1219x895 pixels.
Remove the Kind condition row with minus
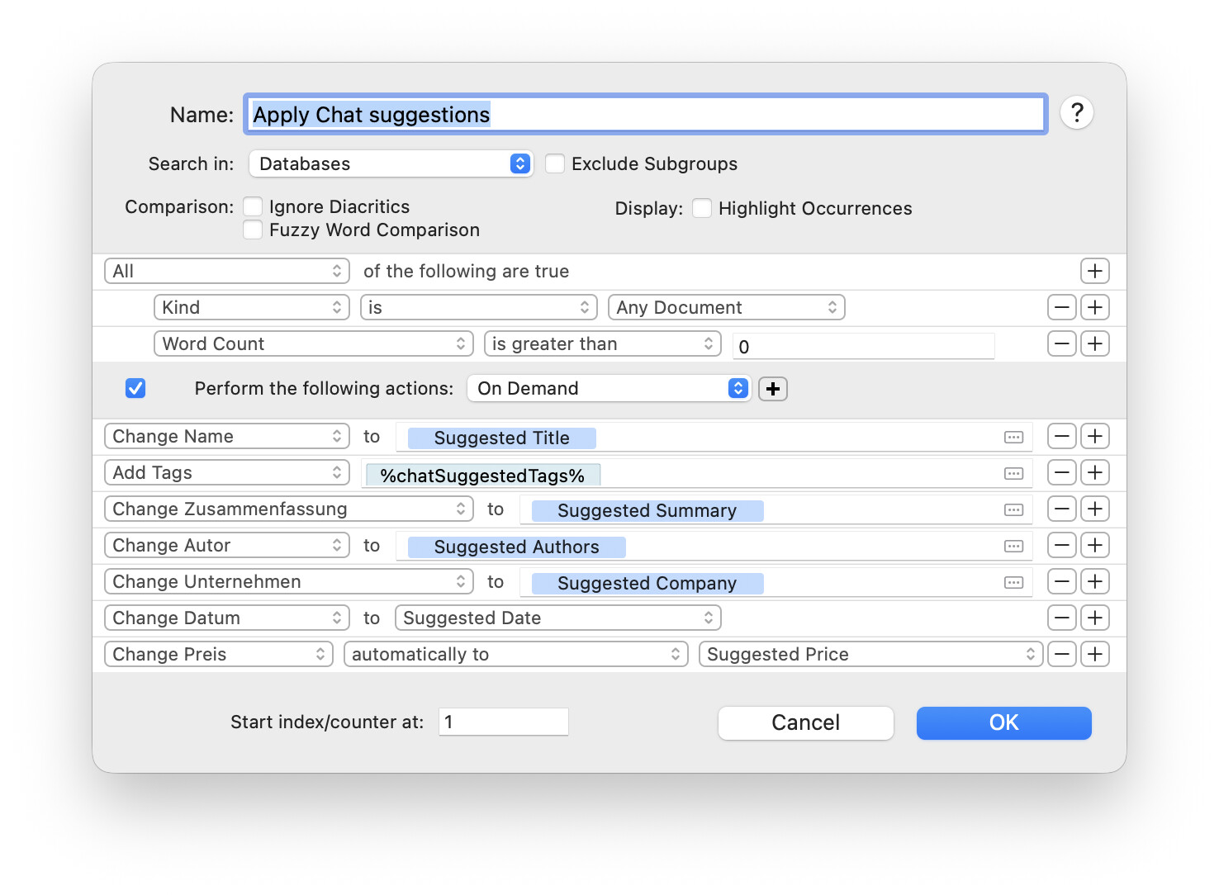click(x=1061, y=308)
